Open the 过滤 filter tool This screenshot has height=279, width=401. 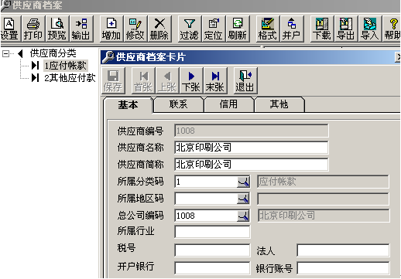[x=189, y=29]
